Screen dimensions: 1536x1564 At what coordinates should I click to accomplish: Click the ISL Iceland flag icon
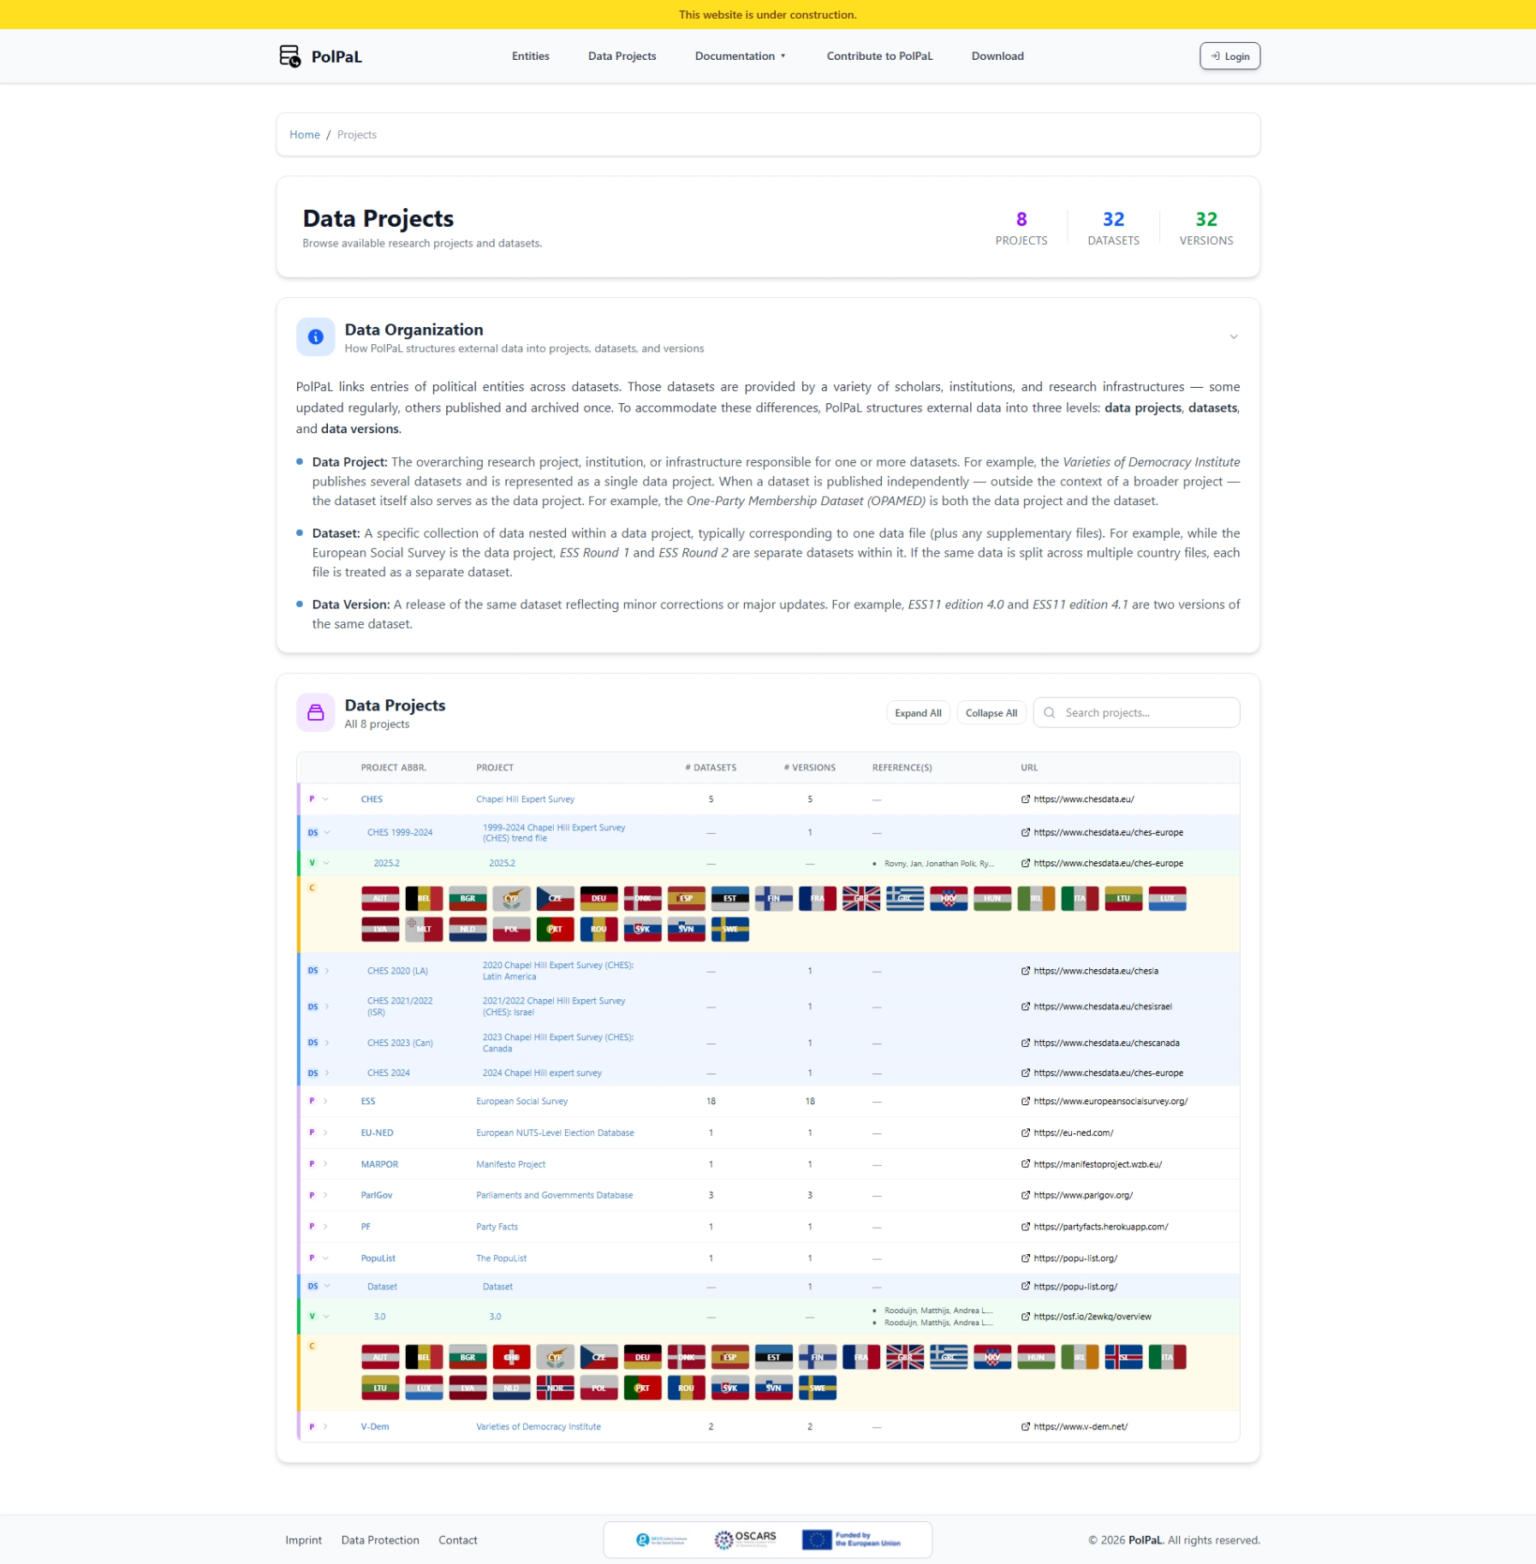(x=1123, y=1357)
